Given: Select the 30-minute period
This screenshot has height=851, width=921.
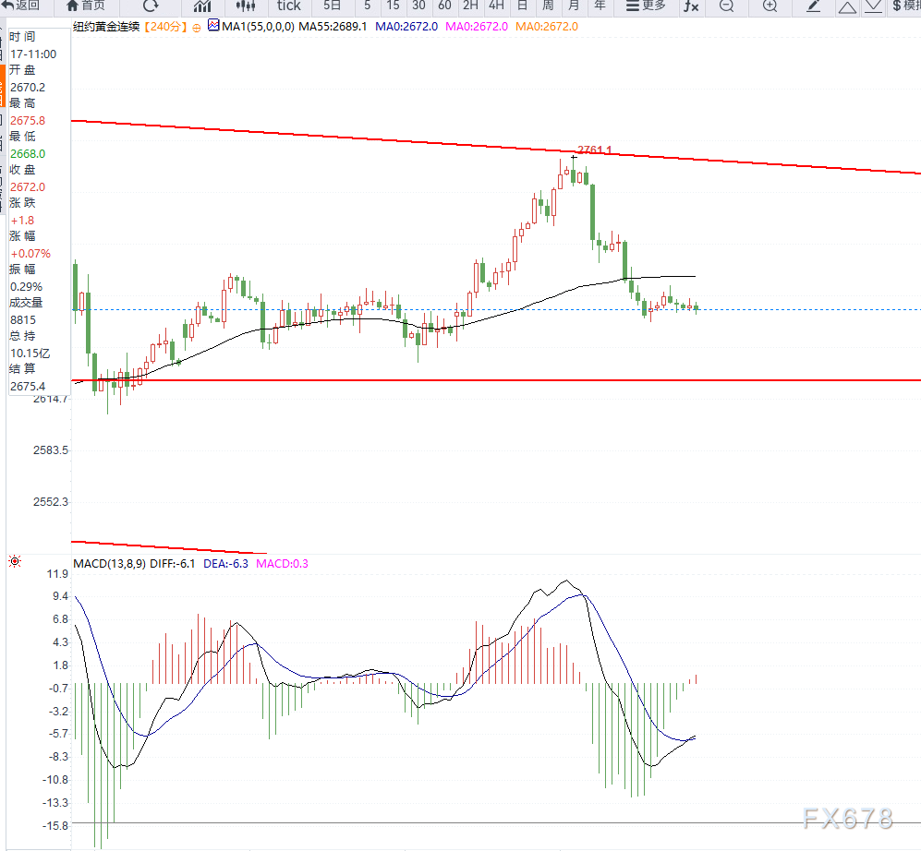Looking at the screenshot, I should (x=418, y=6).
